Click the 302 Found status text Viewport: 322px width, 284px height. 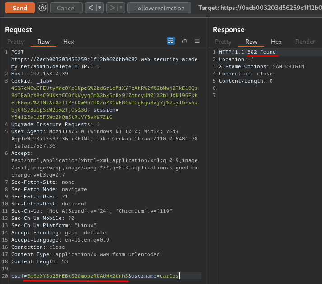(261, 52)
